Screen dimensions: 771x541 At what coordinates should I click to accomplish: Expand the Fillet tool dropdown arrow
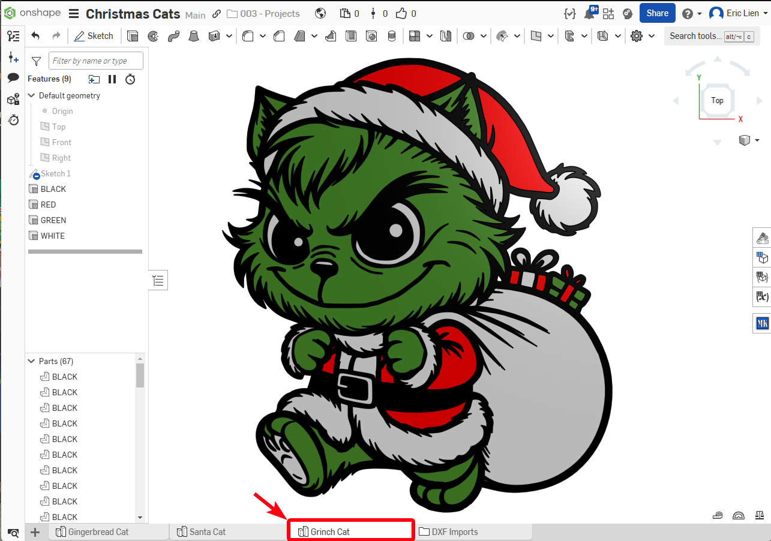click(x=263, y=36)
